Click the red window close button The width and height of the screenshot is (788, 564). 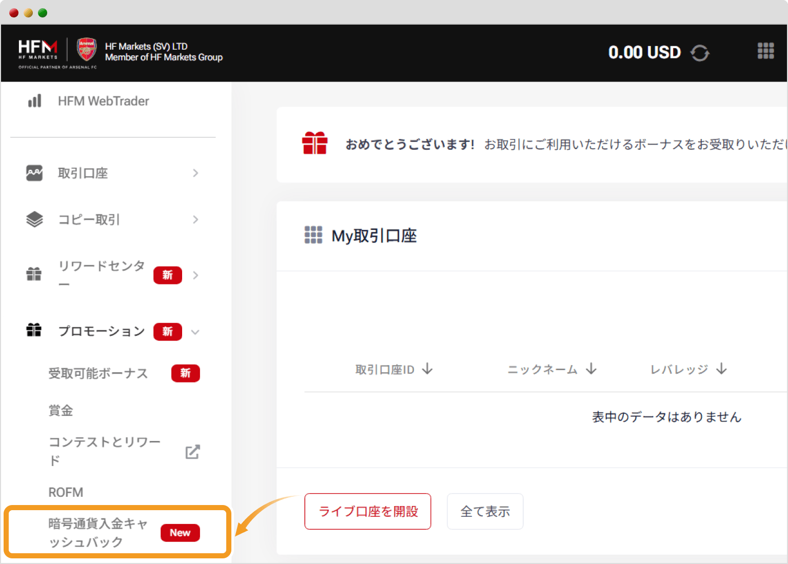pyautogui.click(x=14, y=13)
